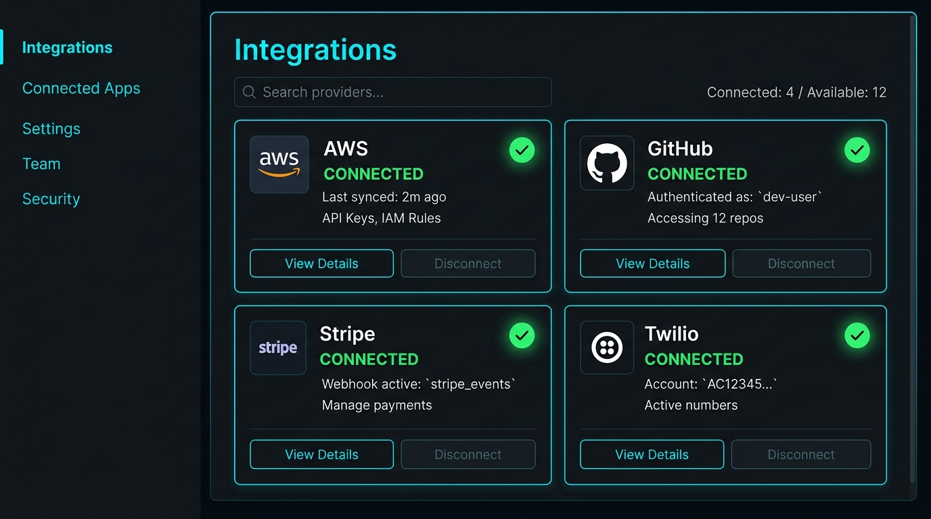
Task: Click the Twilio logo icon
Action: point(607,348)
